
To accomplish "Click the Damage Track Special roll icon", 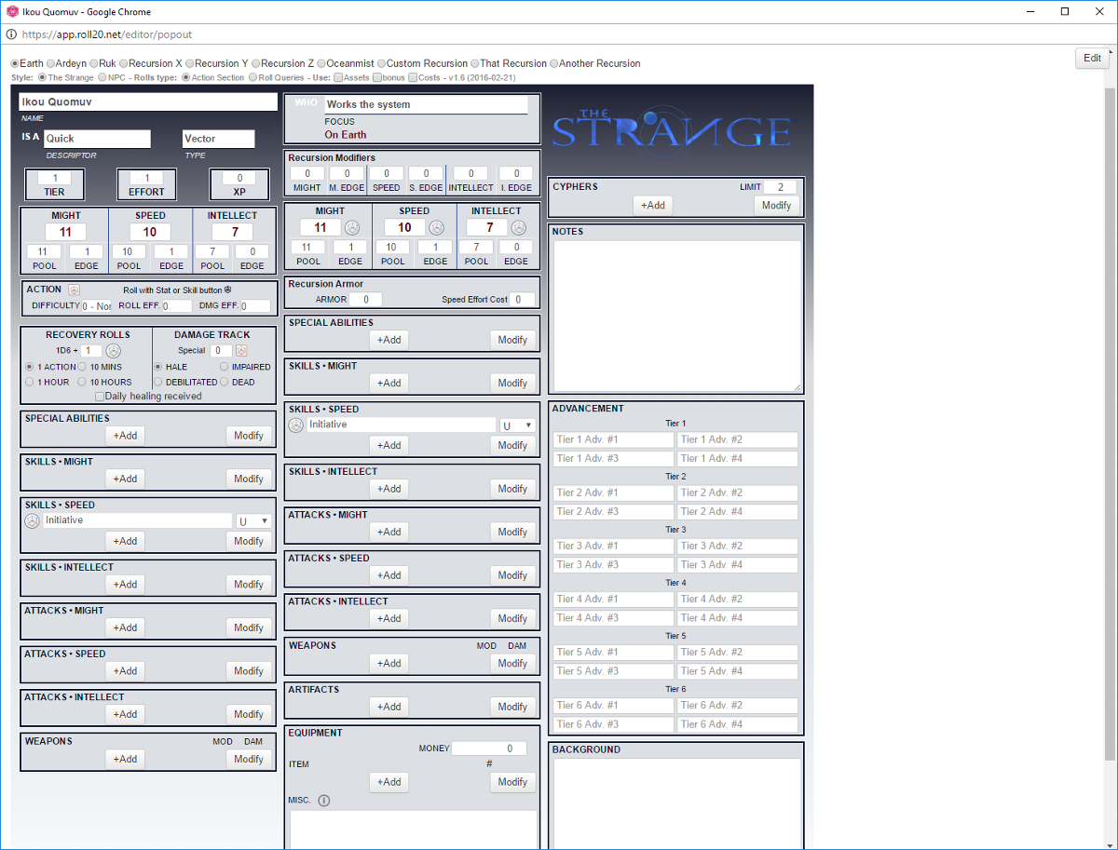I will (x=241, y=351).
